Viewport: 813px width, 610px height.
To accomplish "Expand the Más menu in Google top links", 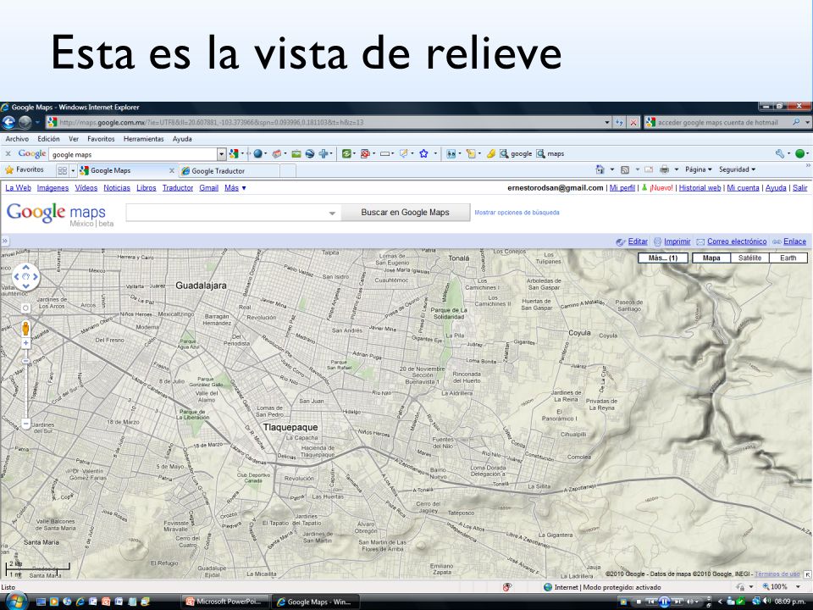I will pos(235,188).
